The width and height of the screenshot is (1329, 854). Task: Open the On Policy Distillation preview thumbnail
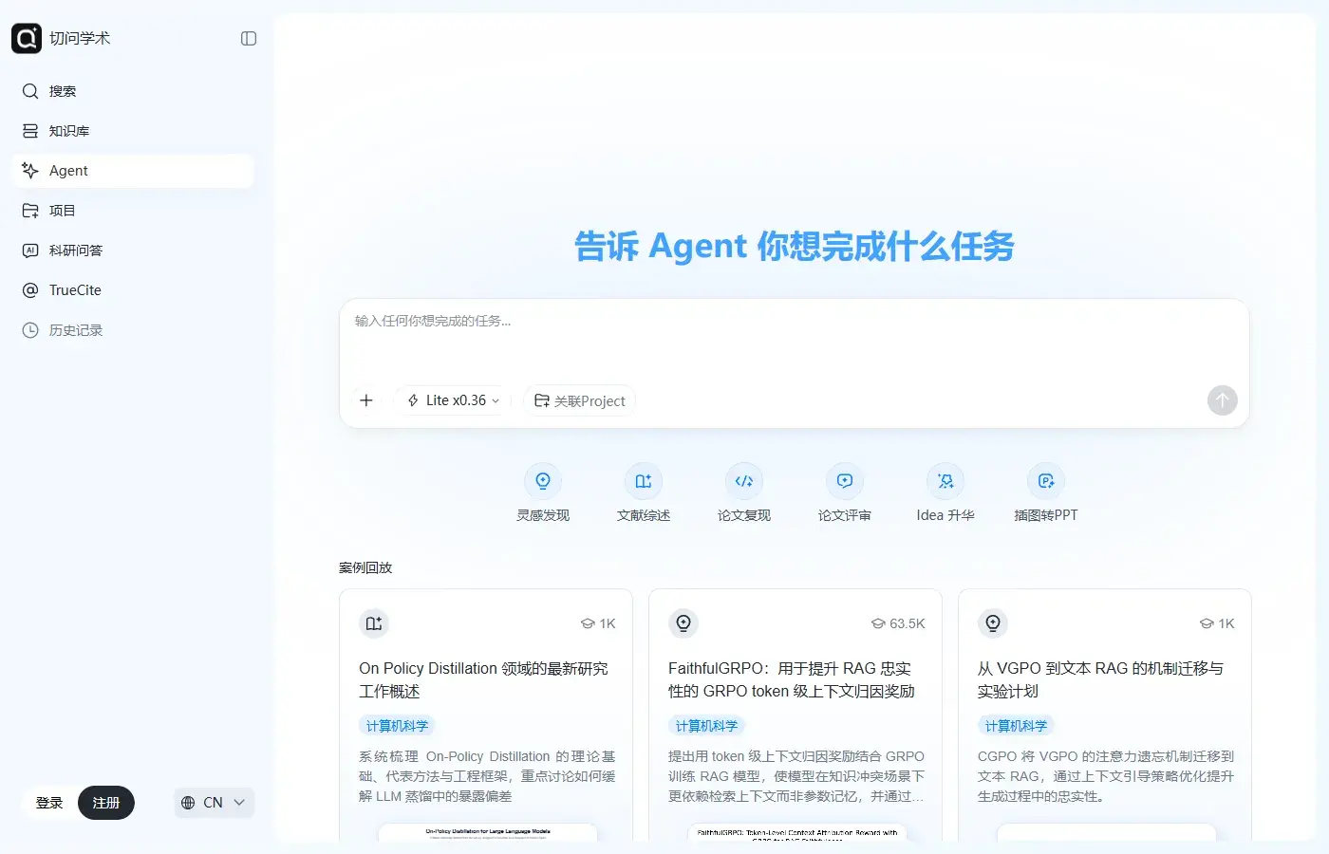[488, 832]
